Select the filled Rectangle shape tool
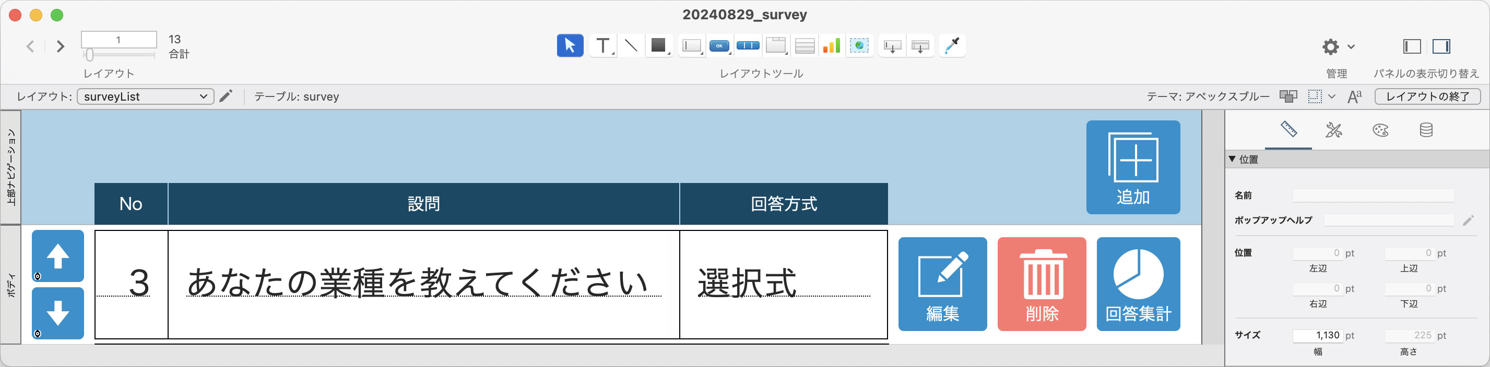Screen dimensions: 1490x367 pyautogui.click(x=658, y=46)
